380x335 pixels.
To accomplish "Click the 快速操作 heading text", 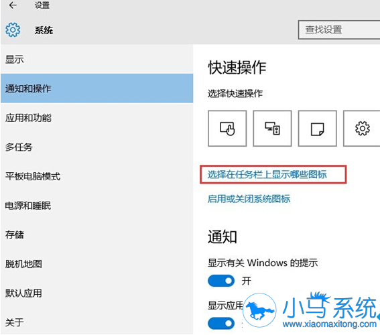I will coord(237,68).
